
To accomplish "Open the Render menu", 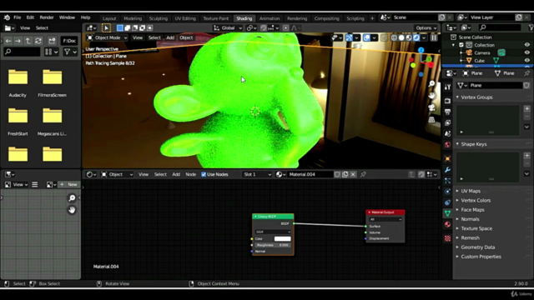I will point(47,17).
